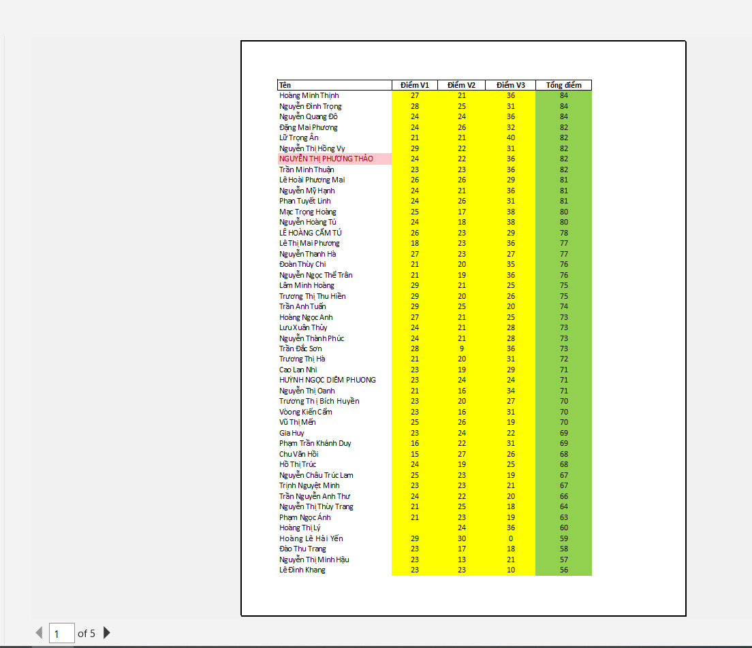The image size is (752, 648).
Task: Select the name 'Vòong Kiến Cẩm'
Action: tap(305, 412)
